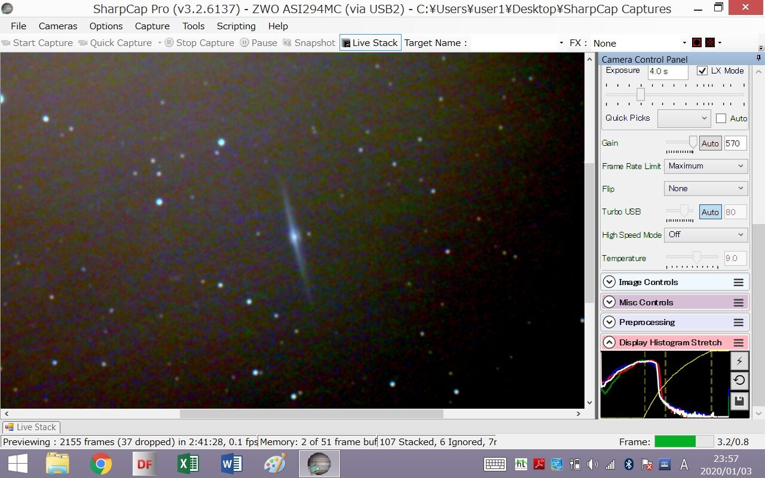Viewport: 765px width, 478px height.
Task: Open Chrome from the taskbar
Action: (100, 464)
